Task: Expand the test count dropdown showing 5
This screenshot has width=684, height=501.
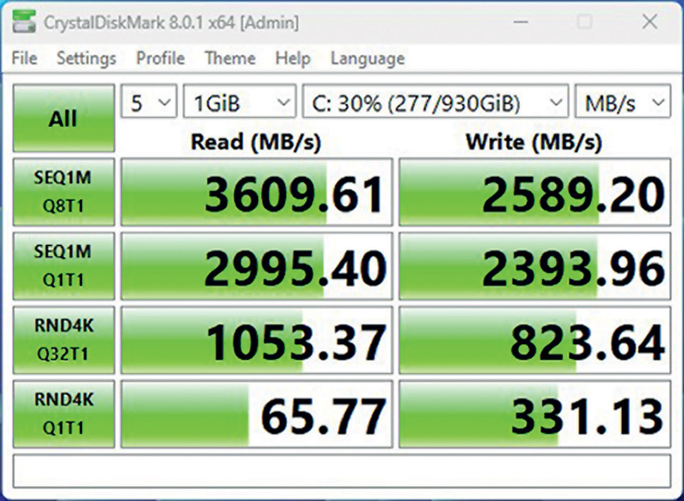Action: (x=148, y=102)
